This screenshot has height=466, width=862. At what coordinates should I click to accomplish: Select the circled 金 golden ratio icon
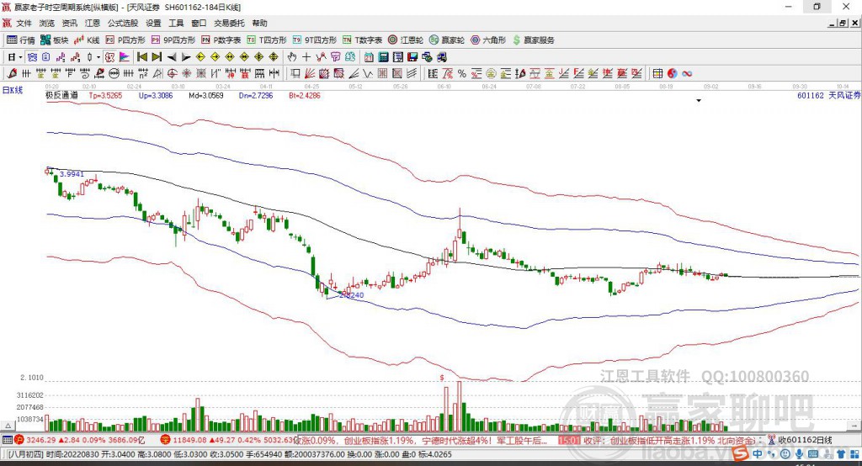[491, 74]
